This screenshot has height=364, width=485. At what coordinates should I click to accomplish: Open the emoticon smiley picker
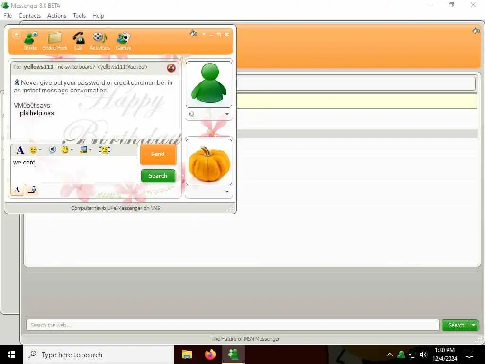pos(33,150)
